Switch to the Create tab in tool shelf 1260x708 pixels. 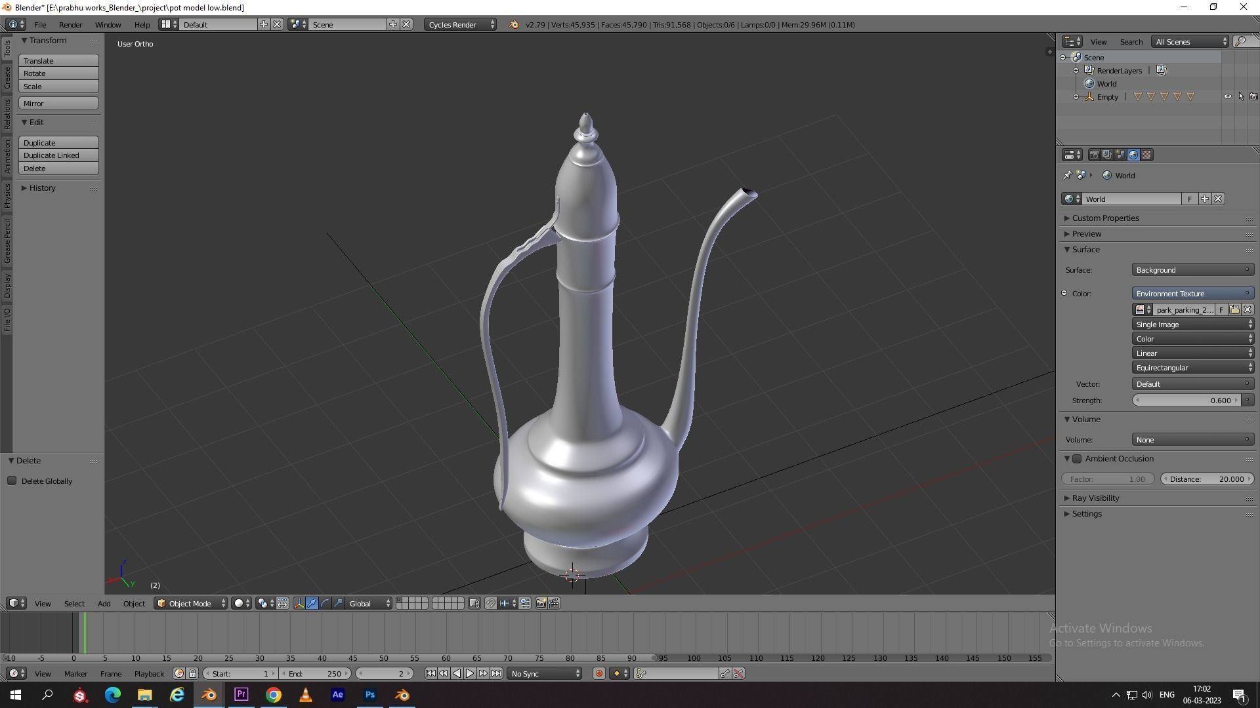click(7, 77)
